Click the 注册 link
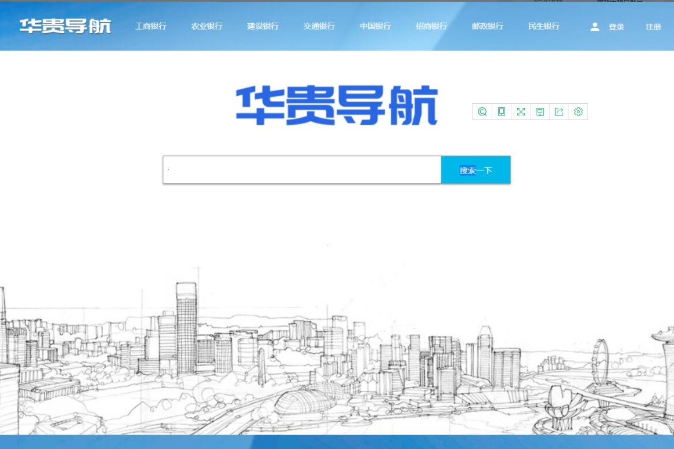Image resolution: width=674 pixels, height=449 pixels. point(654,26)
